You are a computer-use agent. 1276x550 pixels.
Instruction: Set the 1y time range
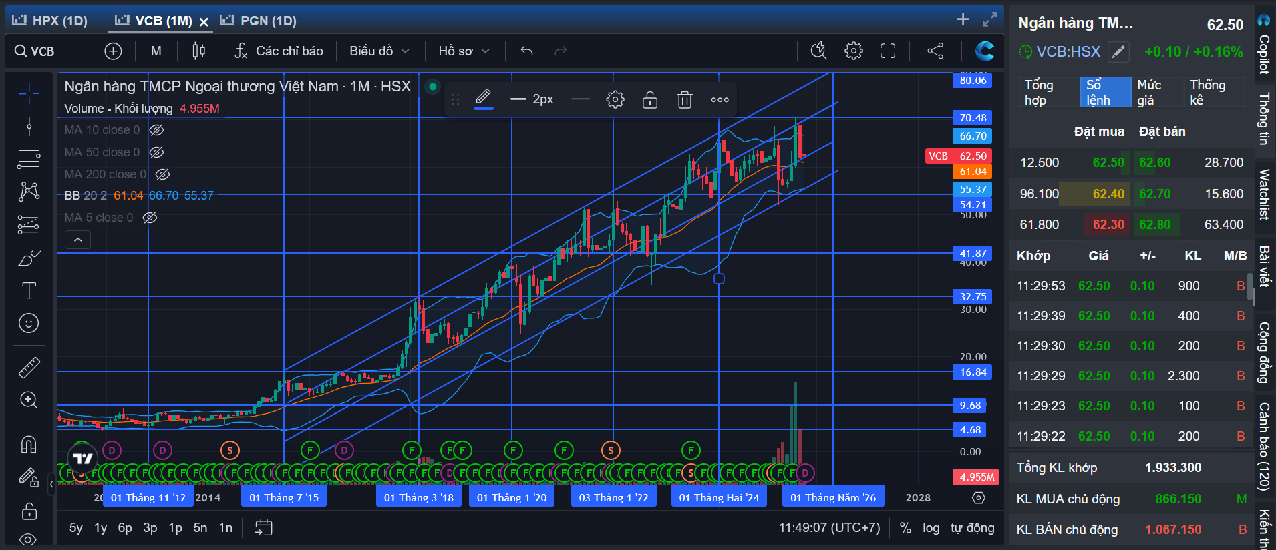tap(101, 528)
